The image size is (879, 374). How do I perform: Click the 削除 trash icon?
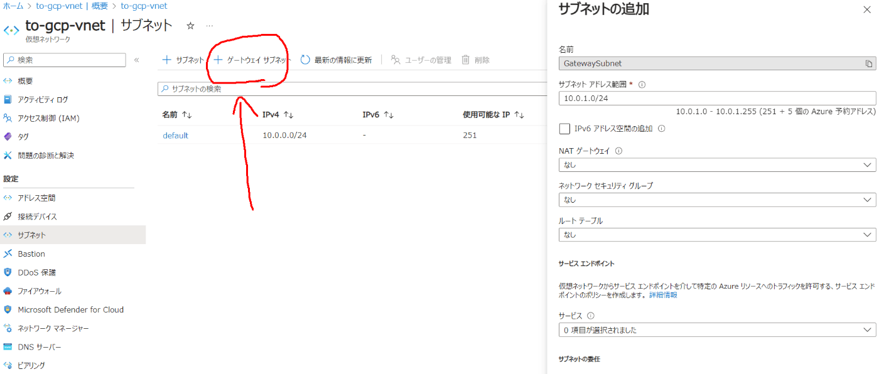coord(466,60)
